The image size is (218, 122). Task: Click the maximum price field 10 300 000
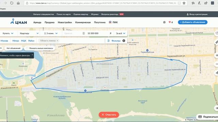[97, 33]
